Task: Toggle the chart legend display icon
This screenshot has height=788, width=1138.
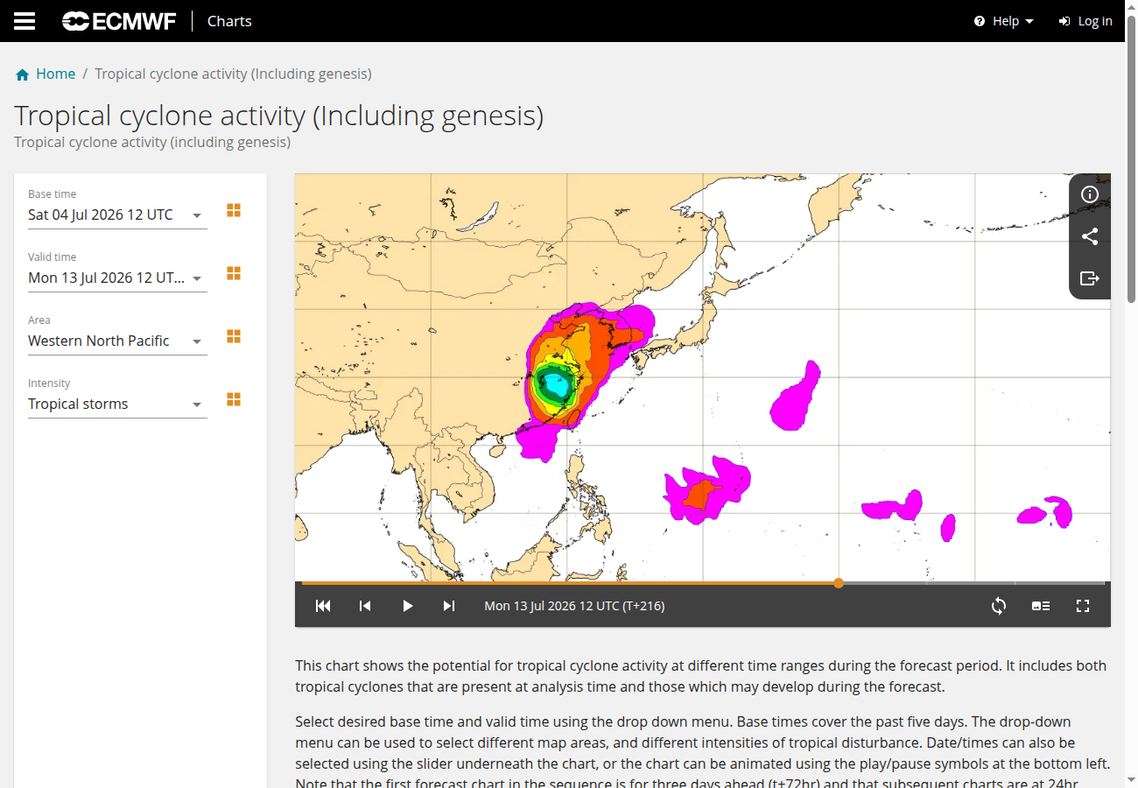Action: 1041,606
